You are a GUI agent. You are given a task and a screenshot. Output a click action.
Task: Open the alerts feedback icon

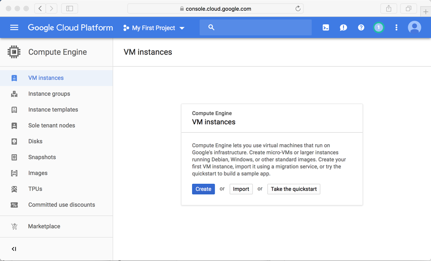(343, 28)
